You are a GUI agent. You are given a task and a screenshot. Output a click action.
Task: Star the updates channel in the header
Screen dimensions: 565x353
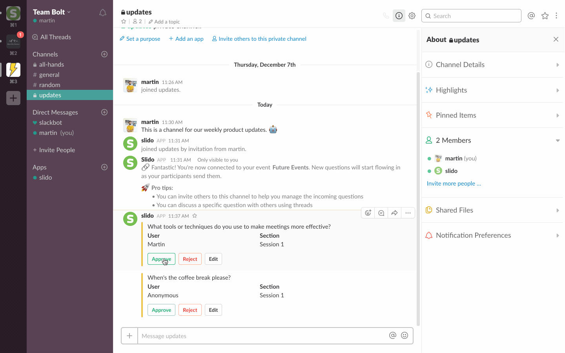(124, 22)
